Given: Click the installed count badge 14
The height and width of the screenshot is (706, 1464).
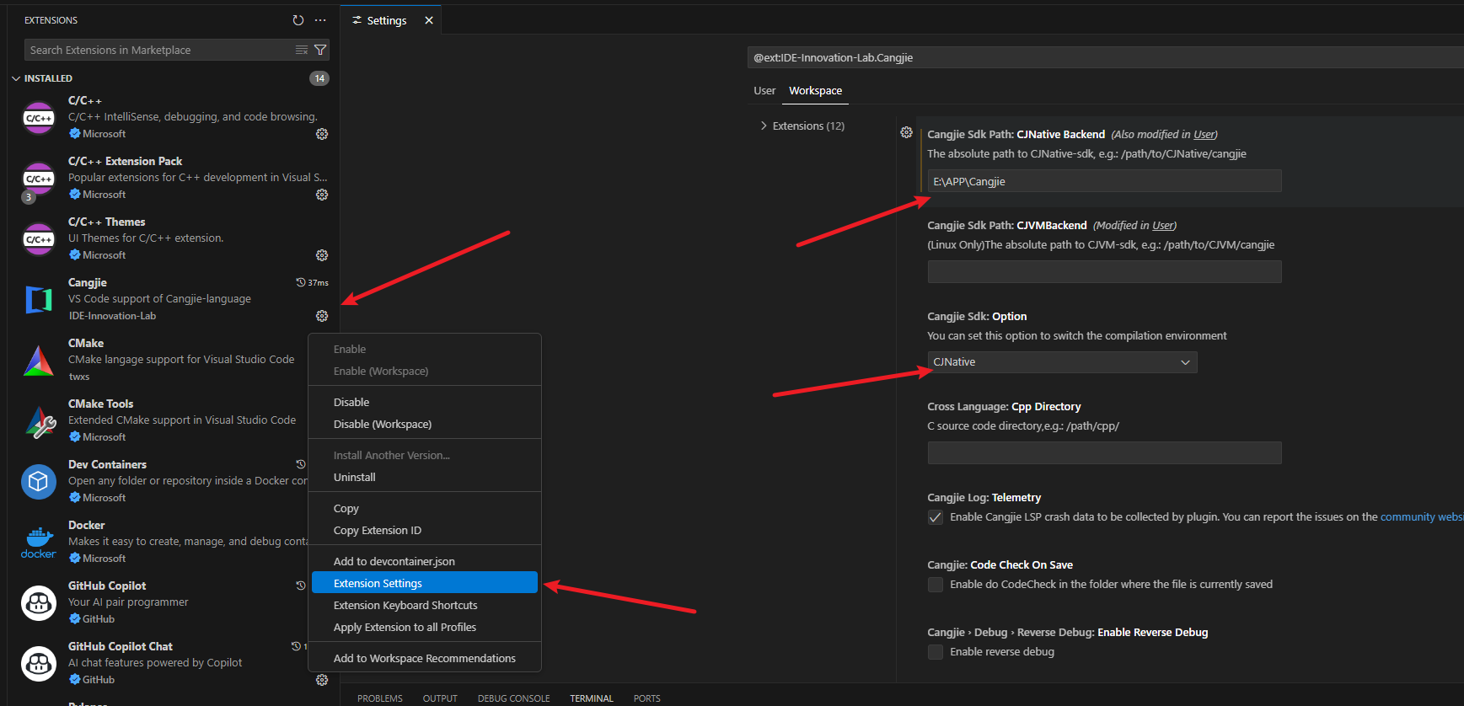Looking at the screenshot, I should point(319,78).
